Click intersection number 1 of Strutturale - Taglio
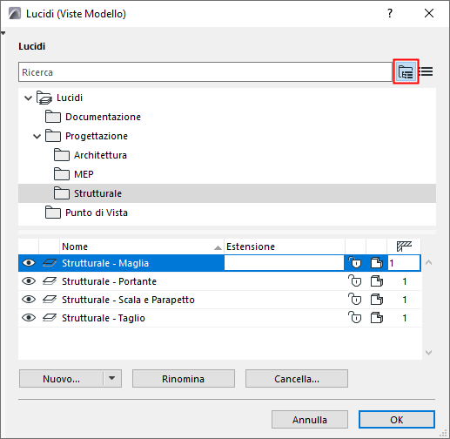 404,318
